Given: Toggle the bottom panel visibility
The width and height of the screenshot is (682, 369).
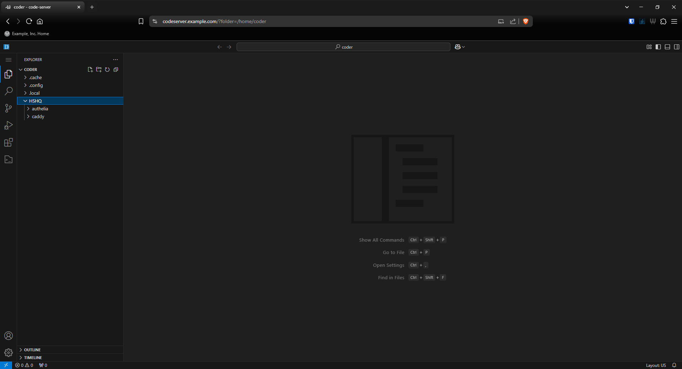Looking at the screenshot, I should 667,47.
